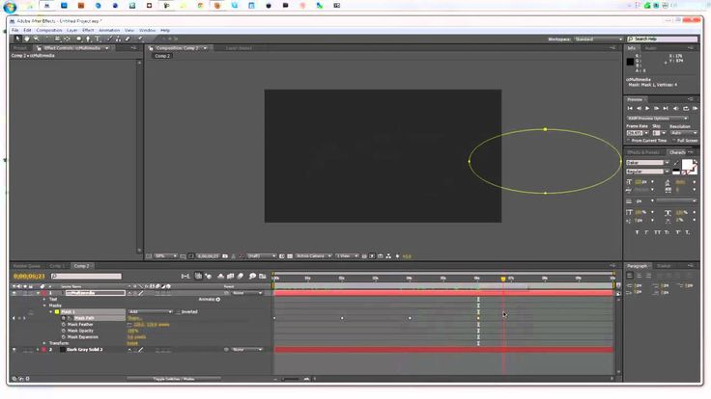Click the timeline search field
Viewport: 711px width, 399px height.
pyautogui.click(x=86, y=276)
